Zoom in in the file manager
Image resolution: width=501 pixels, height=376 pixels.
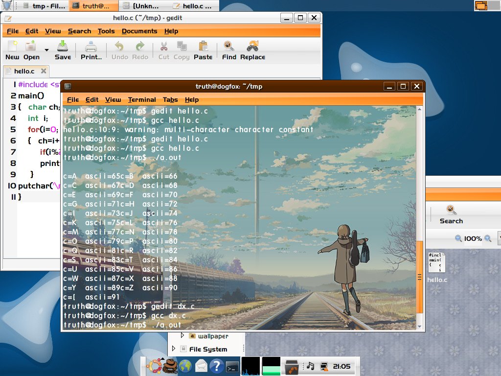[x=488, y=238]
